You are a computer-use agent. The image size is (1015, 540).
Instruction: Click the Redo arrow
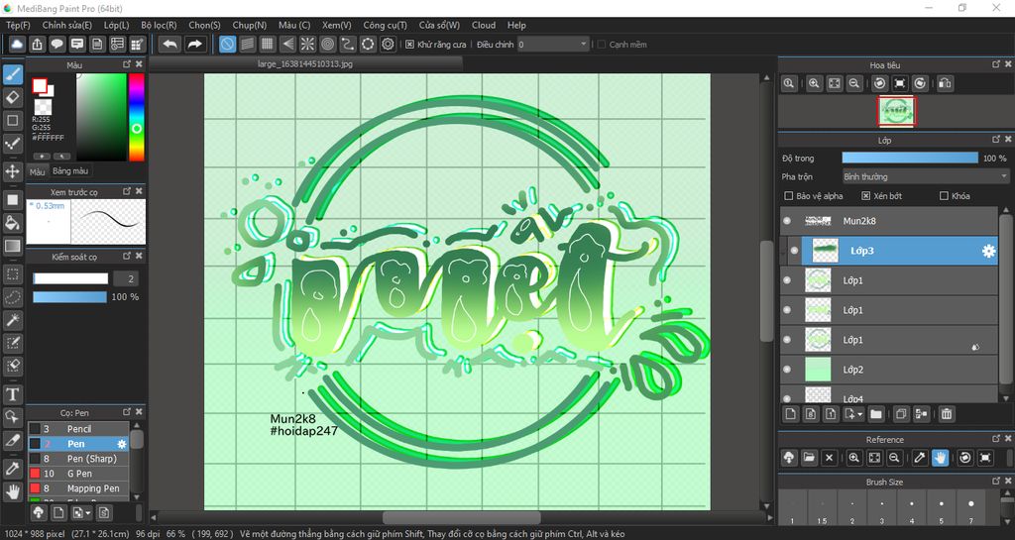pos(194,44)
